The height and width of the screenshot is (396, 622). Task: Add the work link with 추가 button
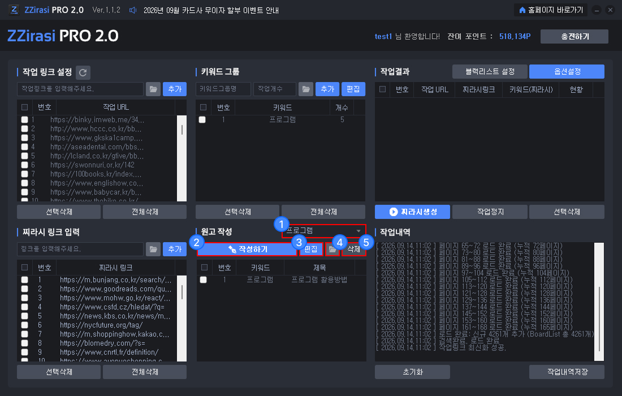coord(175,89)
